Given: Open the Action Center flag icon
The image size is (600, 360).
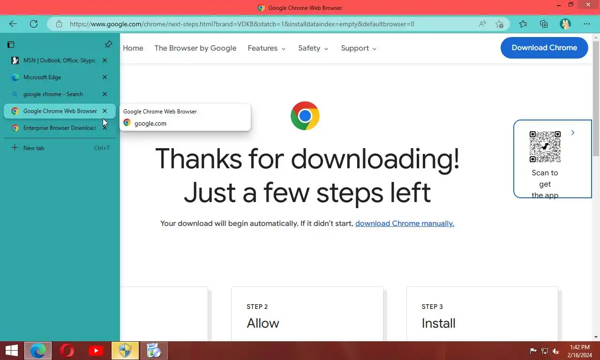Looking at the screenshot, I should [x=533, y=351].
